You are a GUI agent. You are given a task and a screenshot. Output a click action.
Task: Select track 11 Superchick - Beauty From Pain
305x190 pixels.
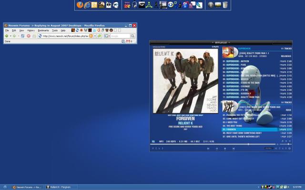point(257,97)
